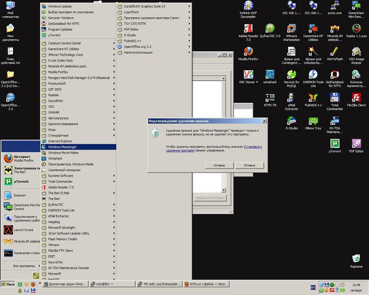This screenshot has height=295, width=369.
Task: Select the wireshark desktop icon
Action: [270, 77]
